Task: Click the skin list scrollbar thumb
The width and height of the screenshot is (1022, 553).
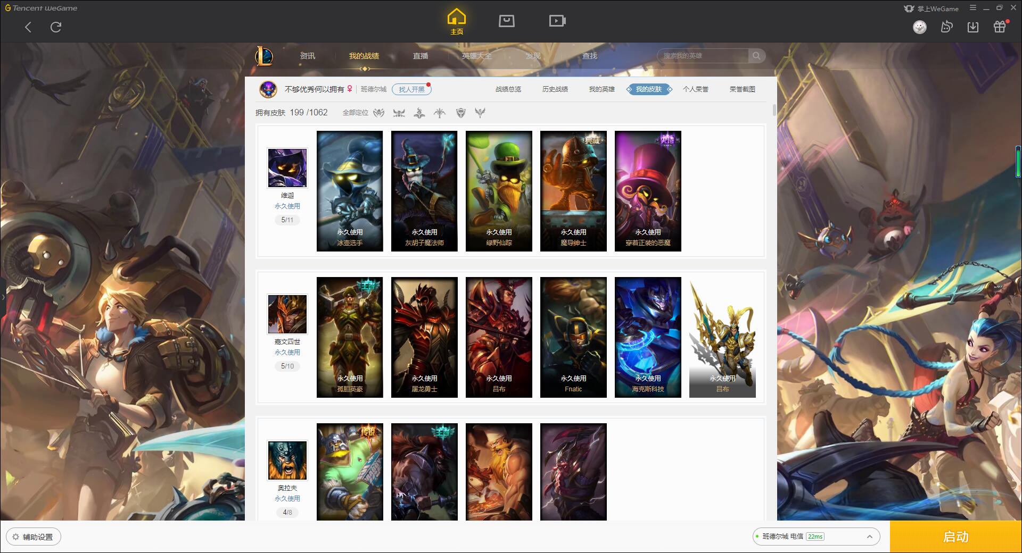Action: pos(774,110)
